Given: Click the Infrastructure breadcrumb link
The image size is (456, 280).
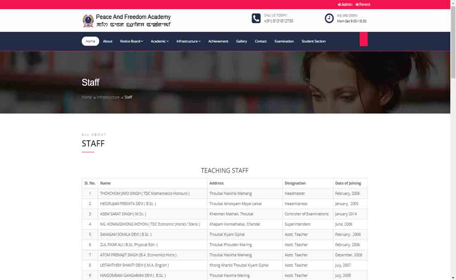Looking at the screenshot, I should tap(108, 97).
